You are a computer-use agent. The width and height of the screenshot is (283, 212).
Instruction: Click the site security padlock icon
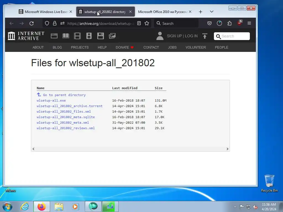tap(54, 23)
